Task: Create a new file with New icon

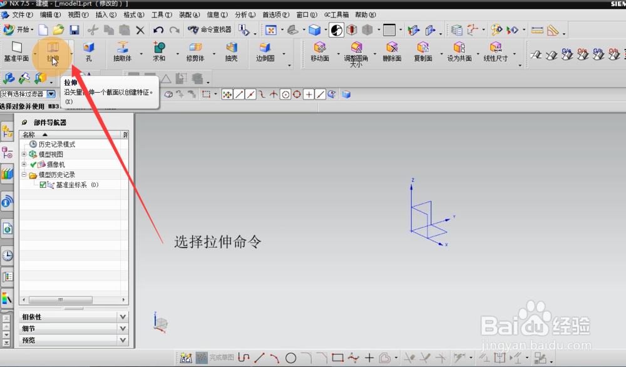Action: 43,30
